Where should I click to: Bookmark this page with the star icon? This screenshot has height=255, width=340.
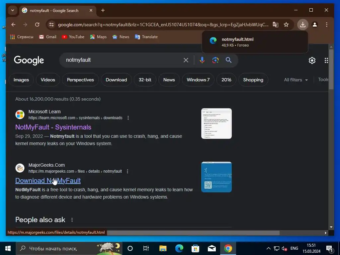[286, 25]
